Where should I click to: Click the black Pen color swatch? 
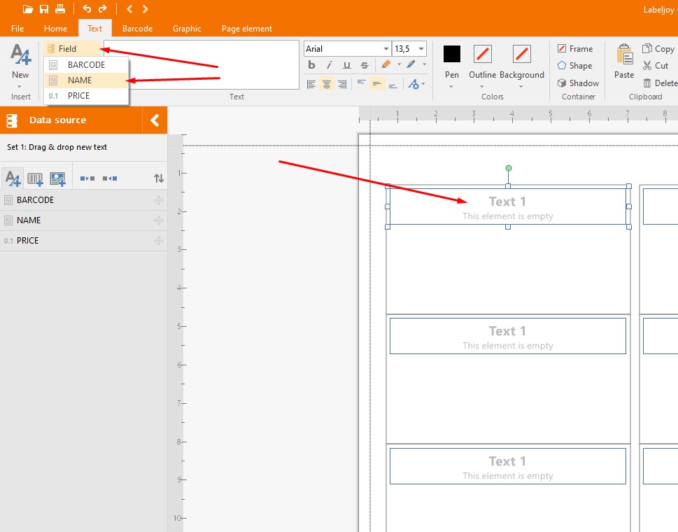[x=452, y=54]
